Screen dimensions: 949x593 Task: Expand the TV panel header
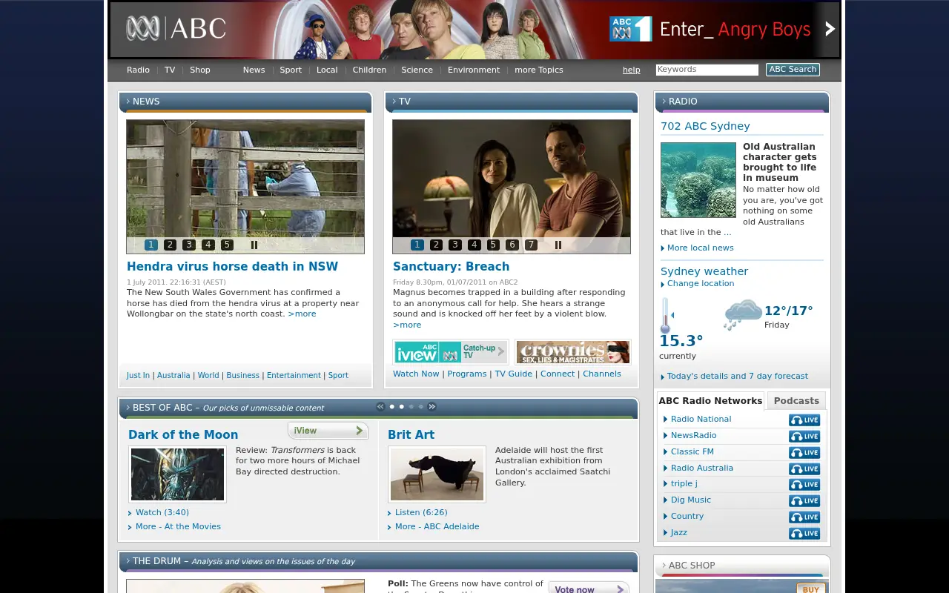512,102
